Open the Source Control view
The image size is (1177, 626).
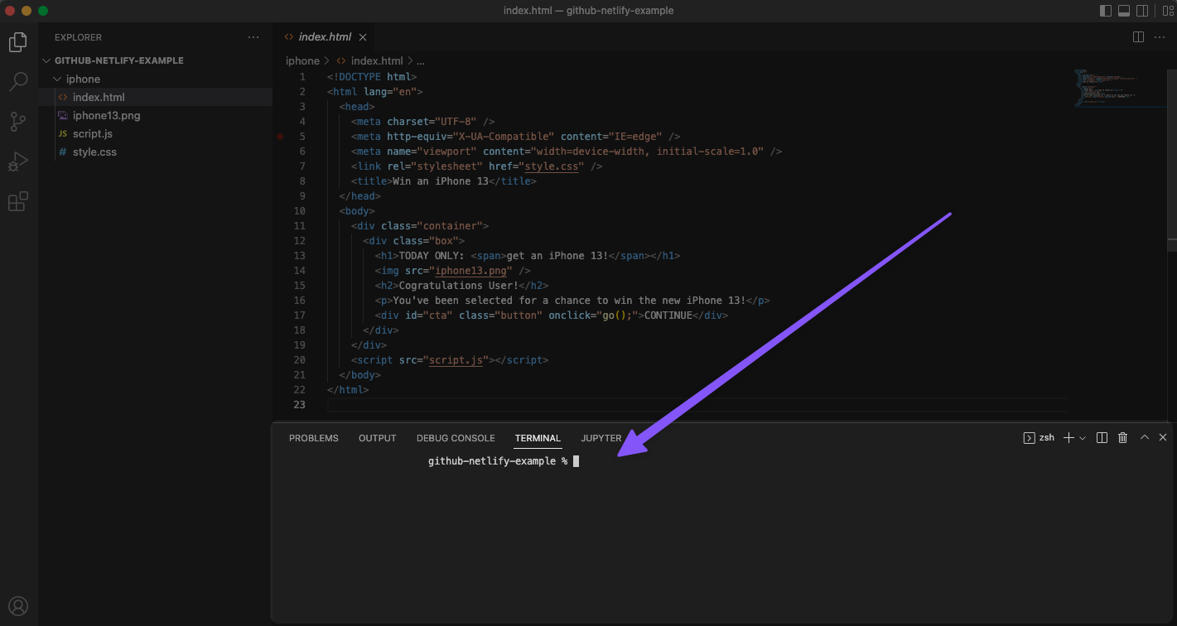[x=18, y=122]
